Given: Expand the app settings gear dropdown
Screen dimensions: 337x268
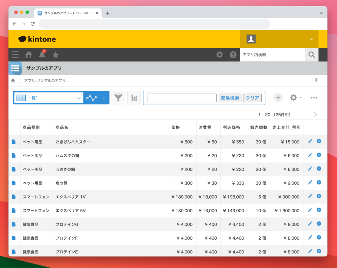Looking at the screenshot, I should (x=296, y=98).
